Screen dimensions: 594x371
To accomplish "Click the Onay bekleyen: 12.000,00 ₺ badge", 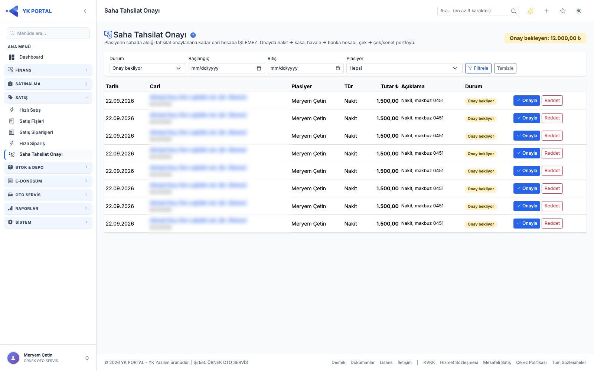I will click(545, 38).
